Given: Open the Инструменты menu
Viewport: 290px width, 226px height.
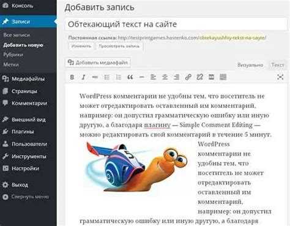Looking at the screenshot, I should (28, 156).
